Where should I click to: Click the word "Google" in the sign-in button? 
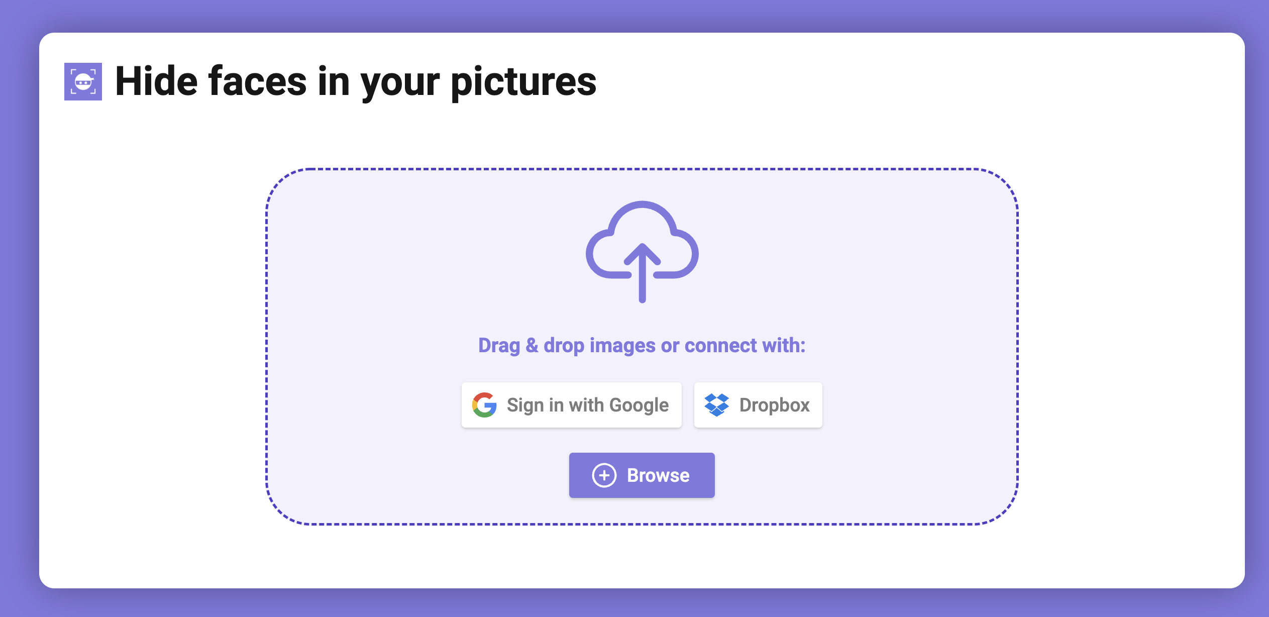point(639,405)
